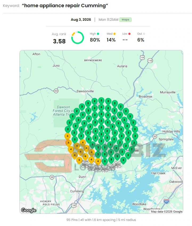Image resolution: width=192 pixels, height=226 pixels.
Task: Click the Auraria map label
Action: coord(122,66)
